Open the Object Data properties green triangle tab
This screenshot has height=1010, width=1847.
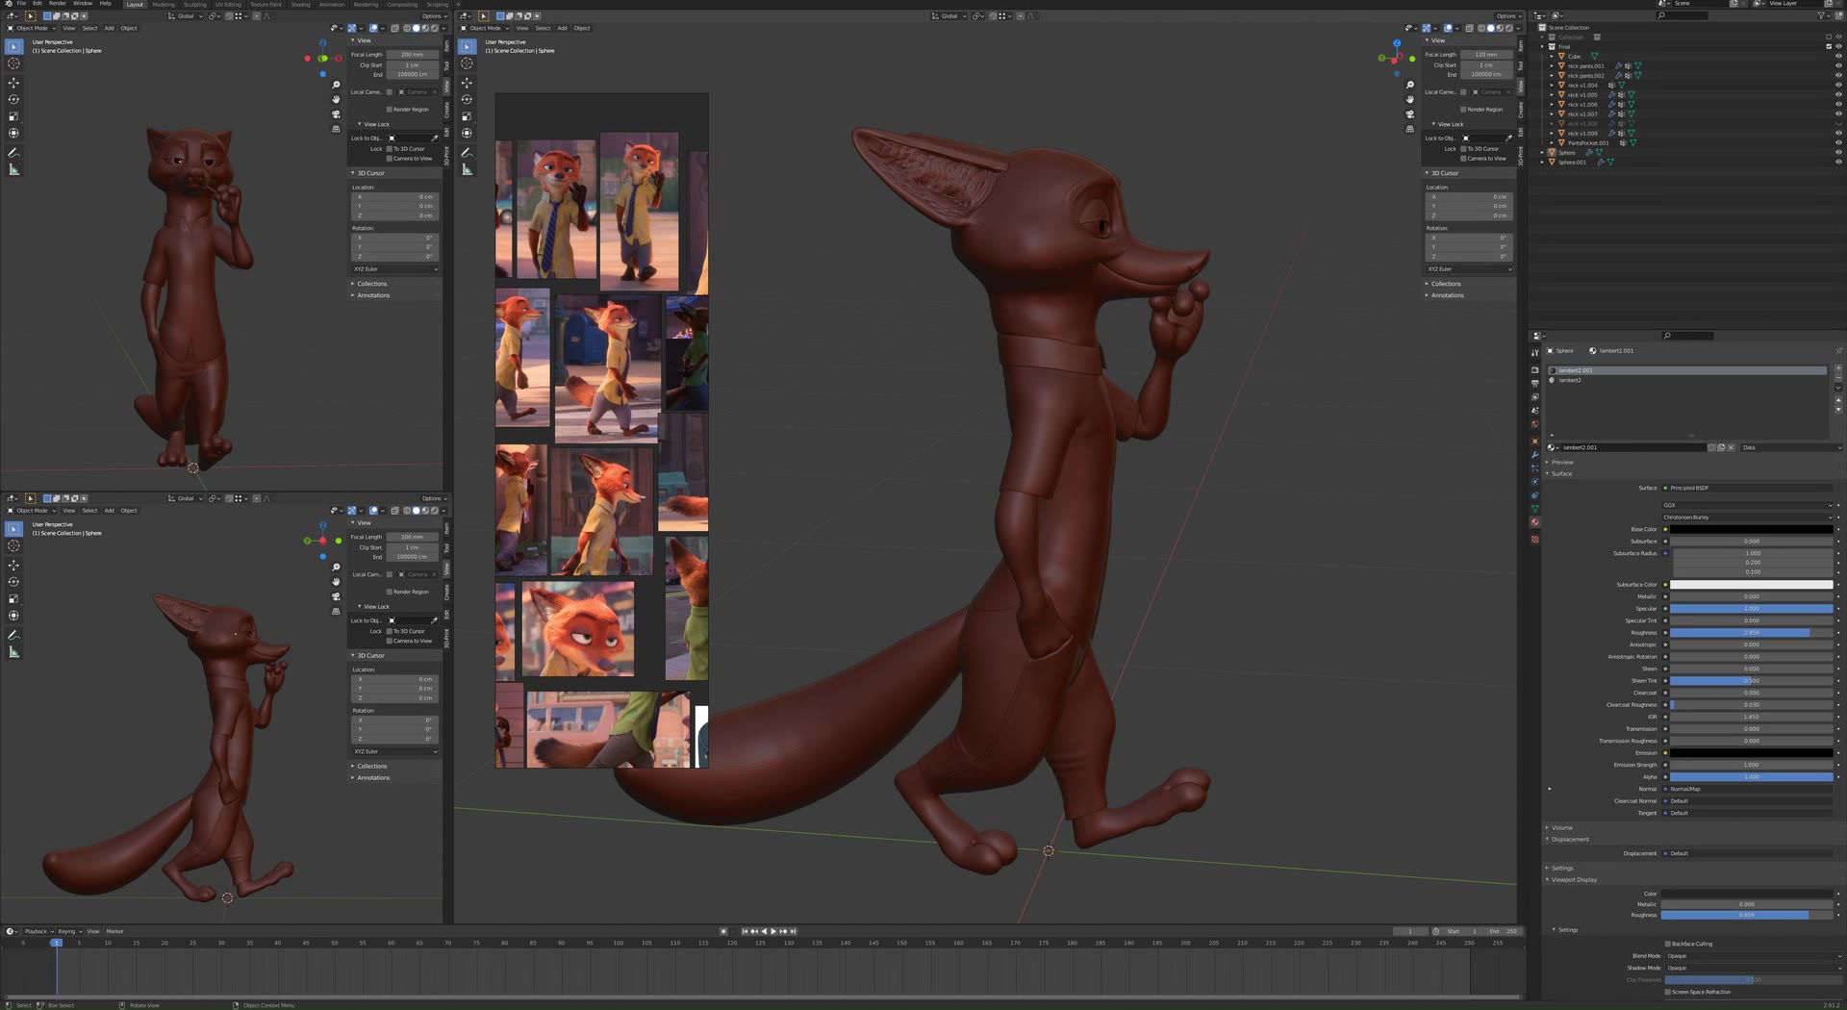click(1535, 508)
